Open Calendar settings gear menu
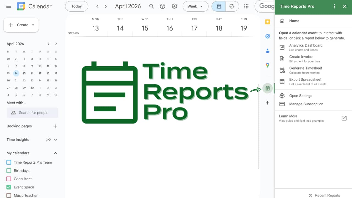The width and height of the screenshot is (352, 198). click(x=174, y=6)
